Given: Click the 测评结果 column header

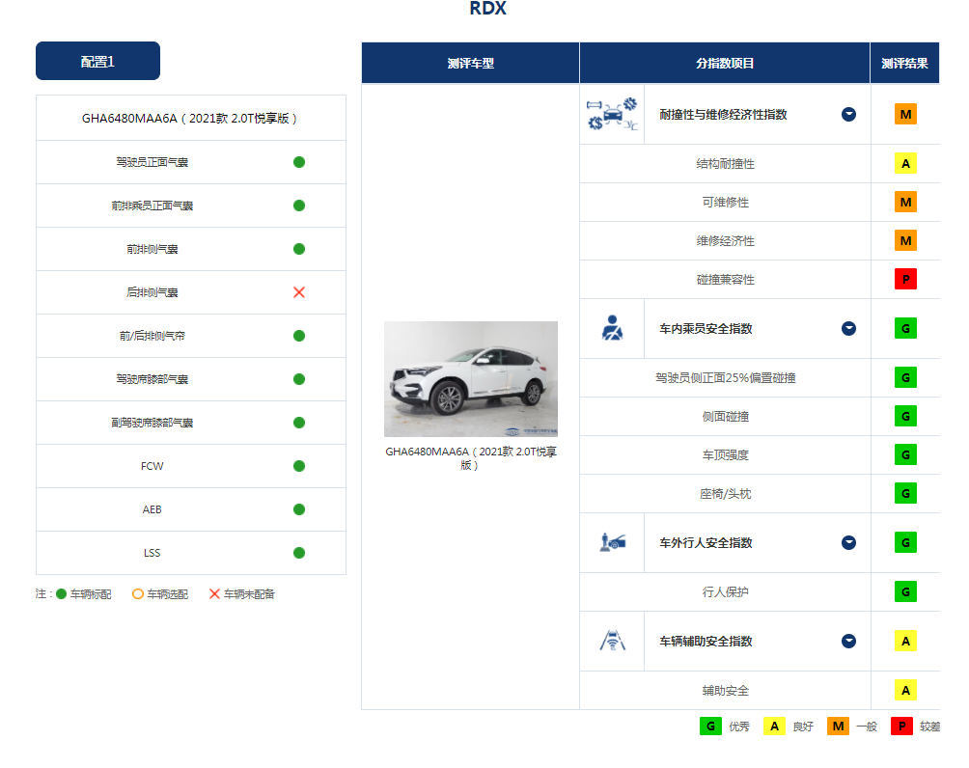Looking at the screenshot, I should [x=904, y=63].
